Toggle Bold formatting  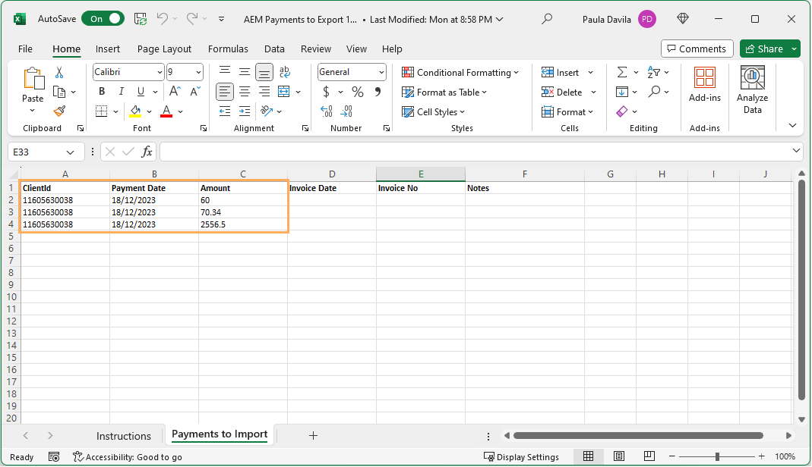click(x=102, y=92)
